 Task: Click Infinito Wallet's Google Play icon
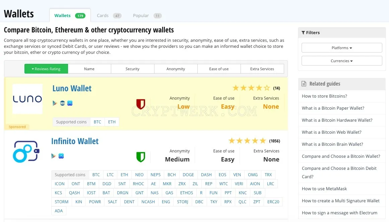coord(54,156)
